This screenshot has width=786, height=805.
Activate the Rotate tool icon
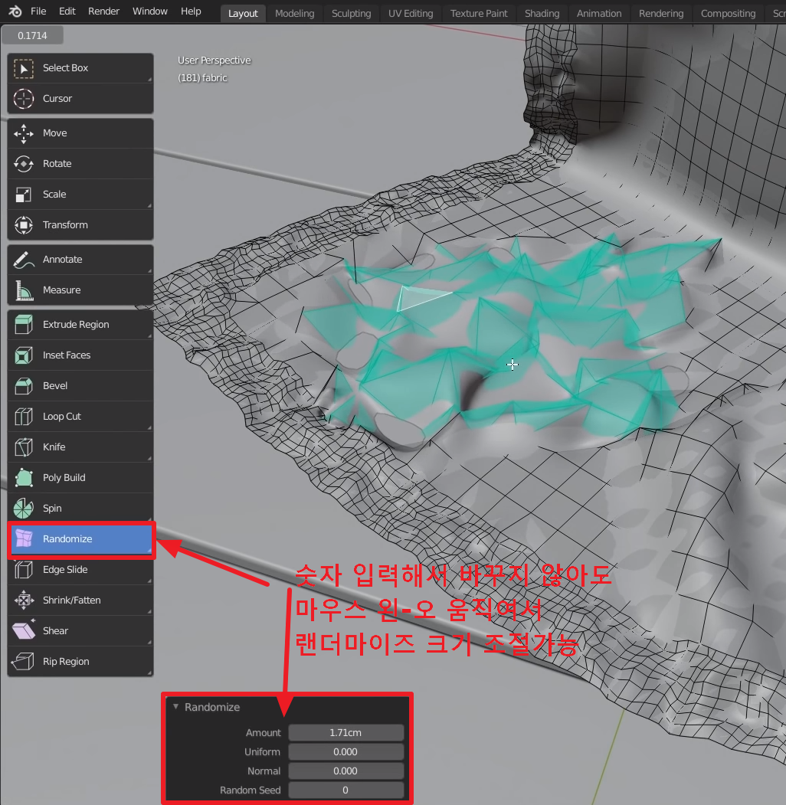(24, 164)
